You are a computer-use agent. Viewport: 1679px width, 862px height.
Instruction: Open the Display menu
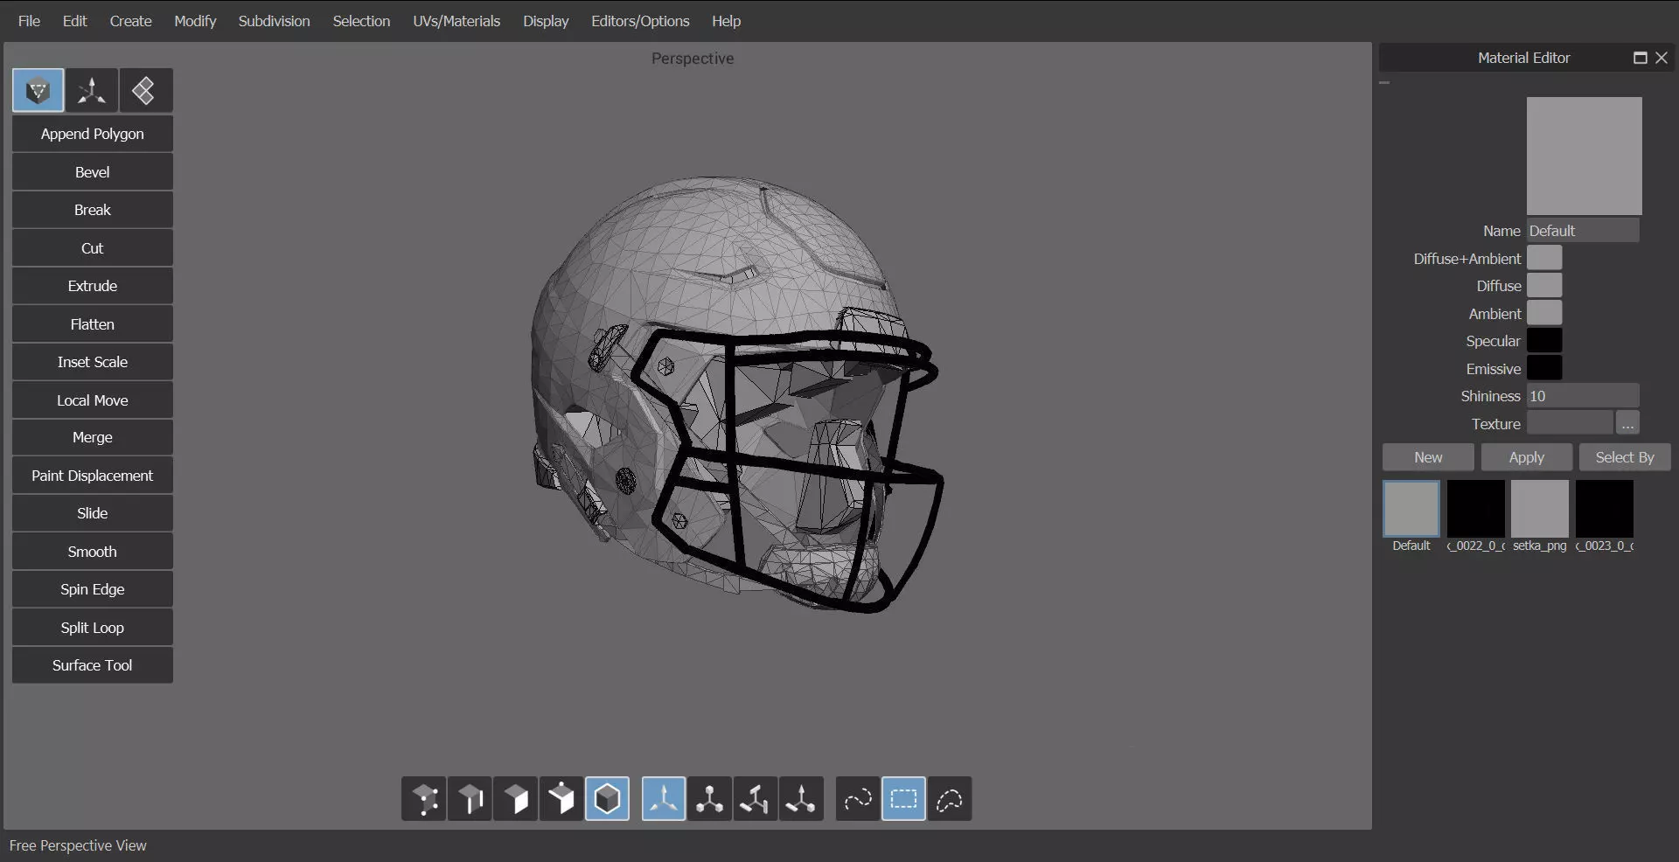click(546, 21)
